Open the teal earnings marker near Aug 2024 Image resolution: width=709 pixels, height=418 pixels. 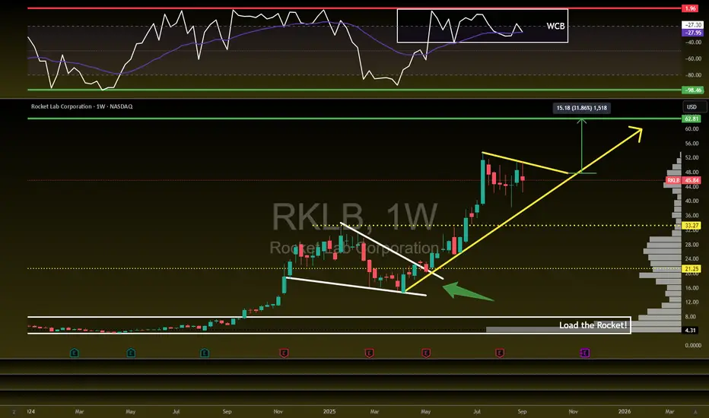[205, 353]
